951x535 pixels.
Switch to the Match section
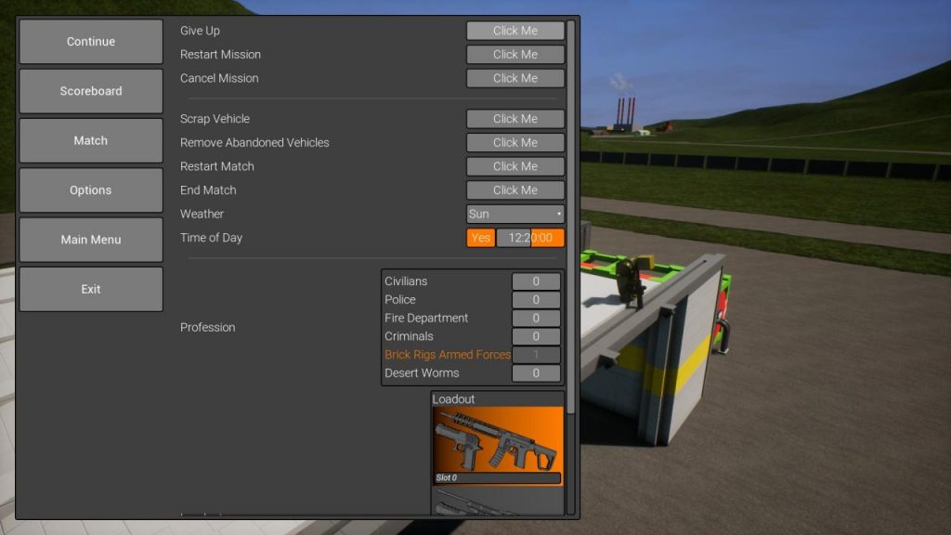[x=91, y=140]
